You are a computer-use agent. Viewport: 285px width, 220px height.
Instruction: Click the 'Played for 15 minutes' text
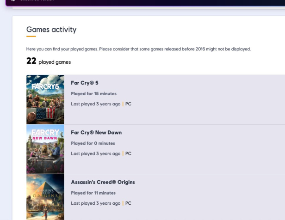click(x=93, y=94)
